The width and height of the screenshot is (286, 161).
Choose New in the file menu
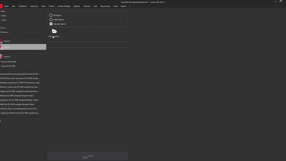[3, 11]
